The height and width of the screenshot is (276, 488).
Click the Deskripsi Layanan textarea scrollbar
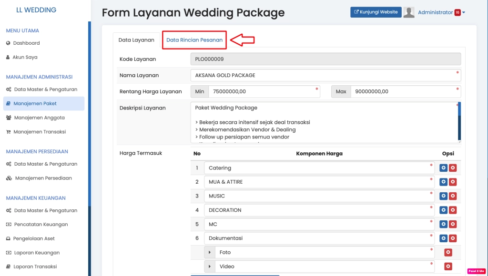coord(459,122)
